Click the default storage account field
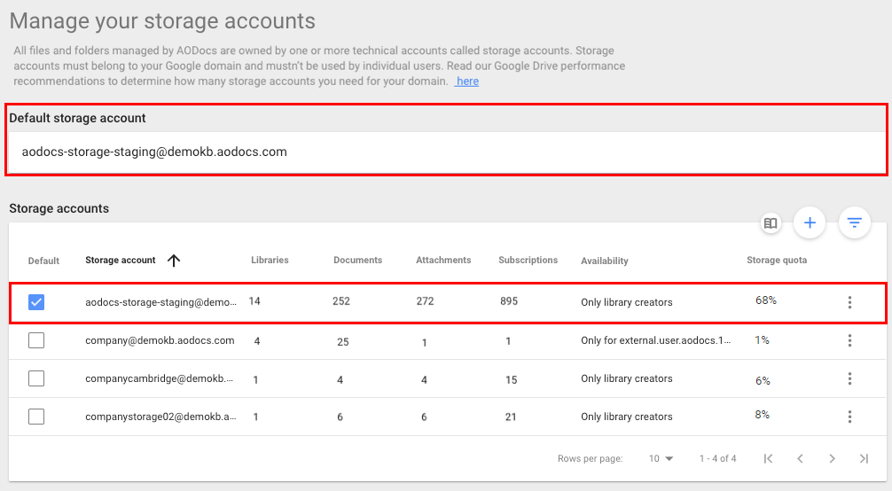The height and width of the screenshot is (491, 892). click(447, 152)
